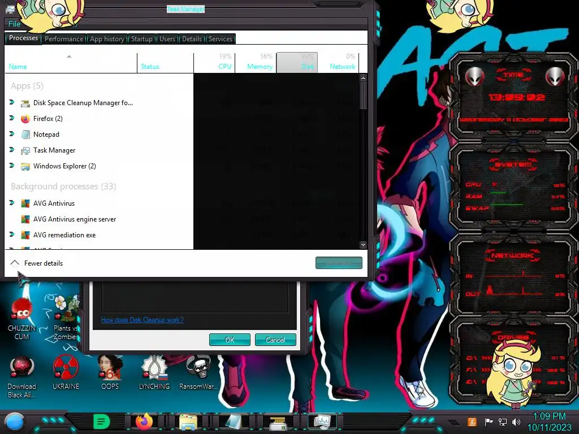Expand the Disk Space Cleanup Manager process
This screenshot has height=434, width=579.
pos(12,102)
